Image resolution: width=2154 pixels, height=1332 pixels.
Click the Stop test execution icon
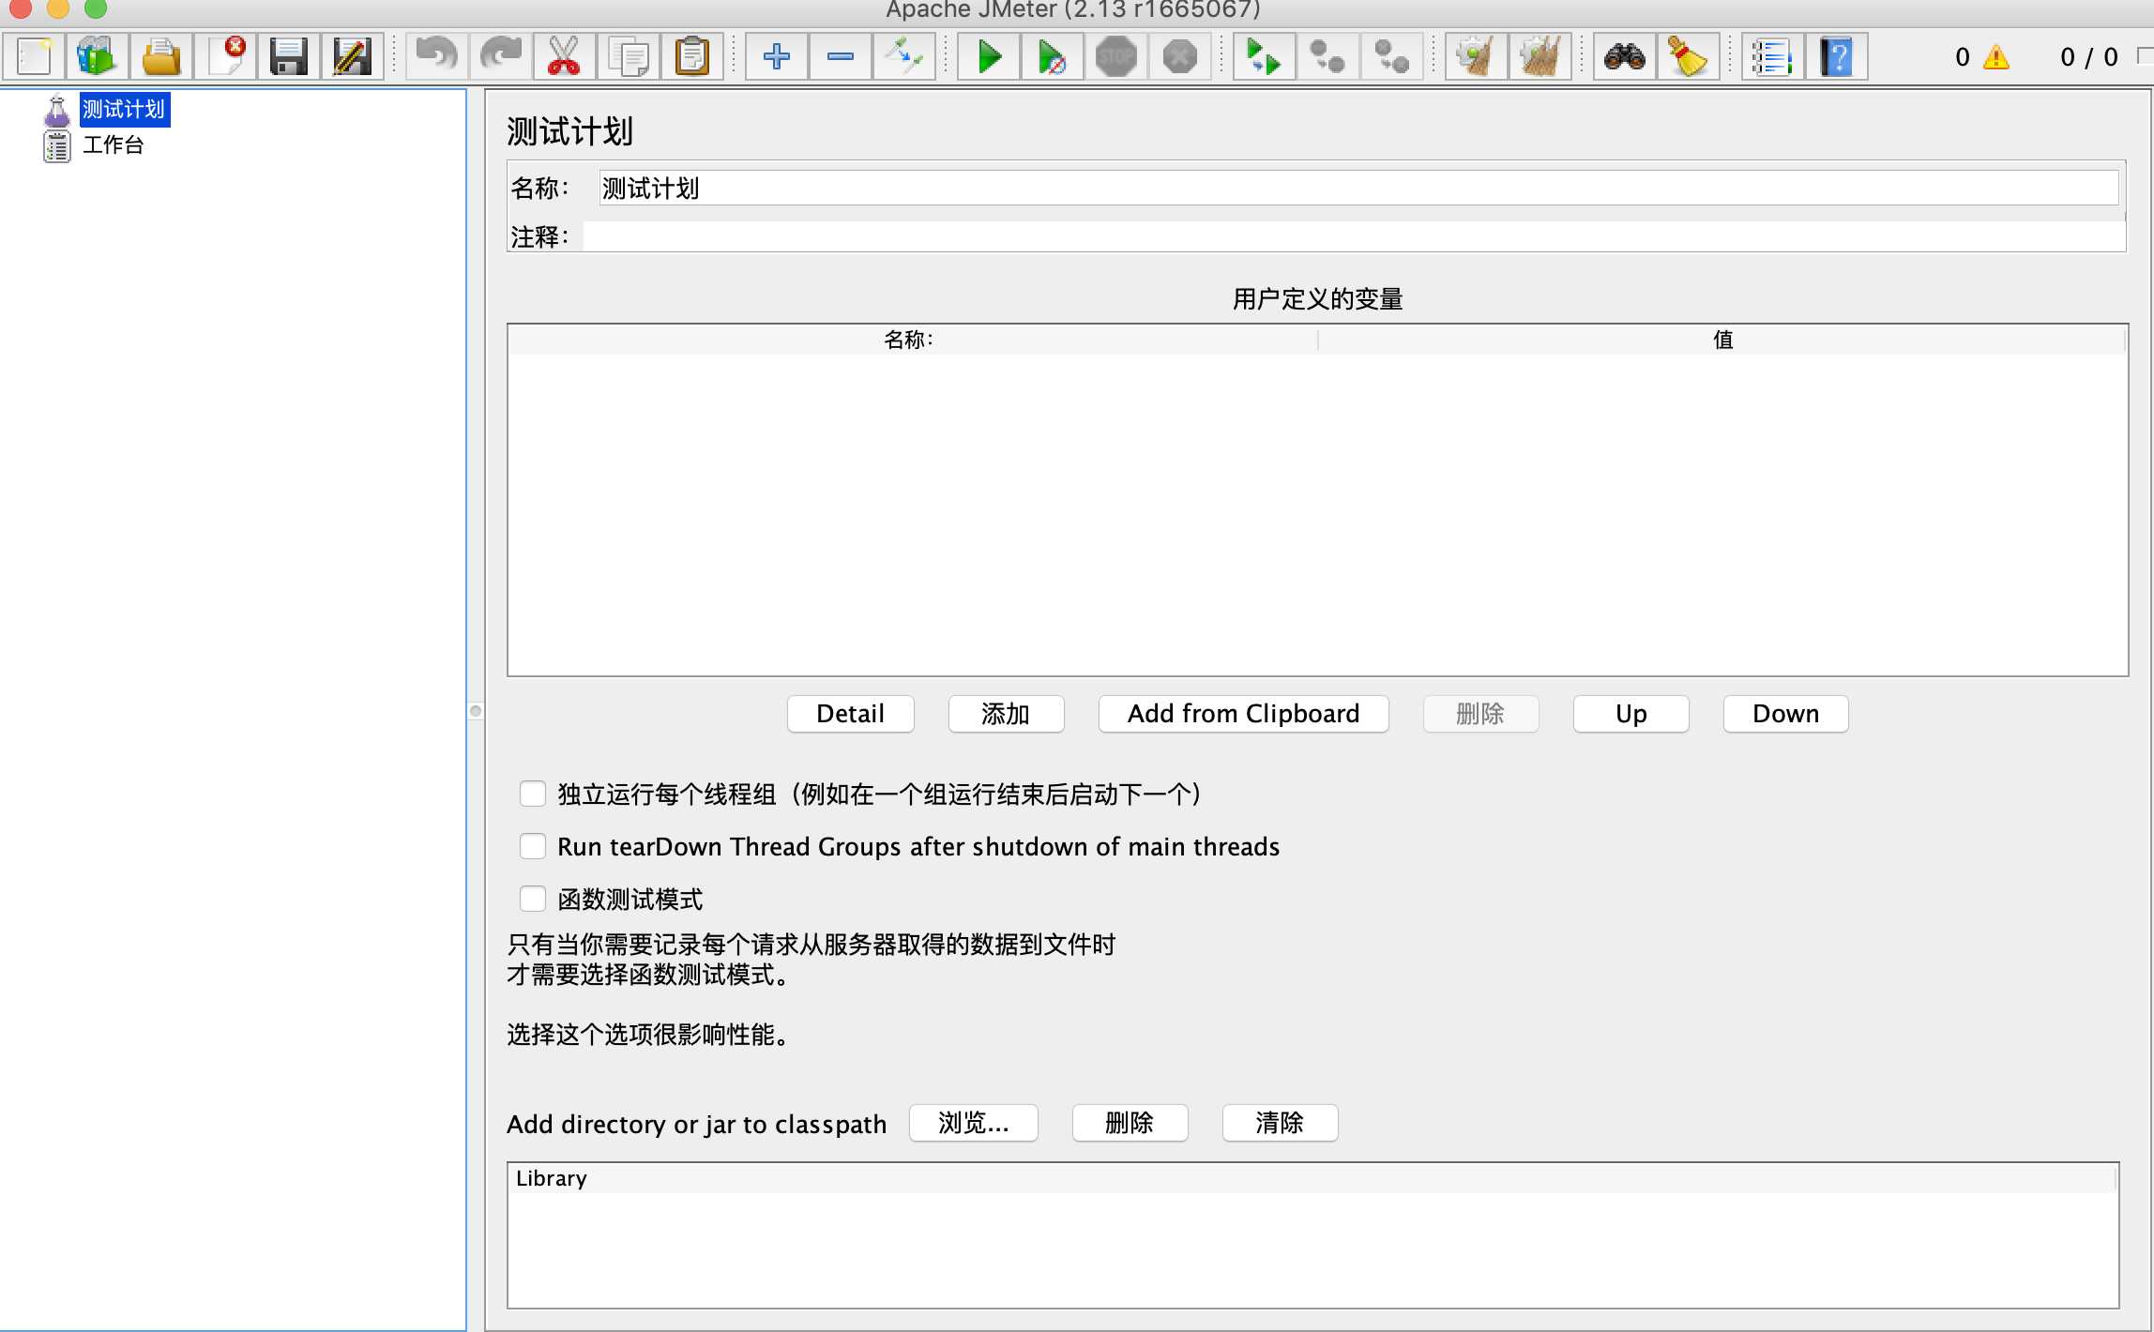coord(1115,57)
